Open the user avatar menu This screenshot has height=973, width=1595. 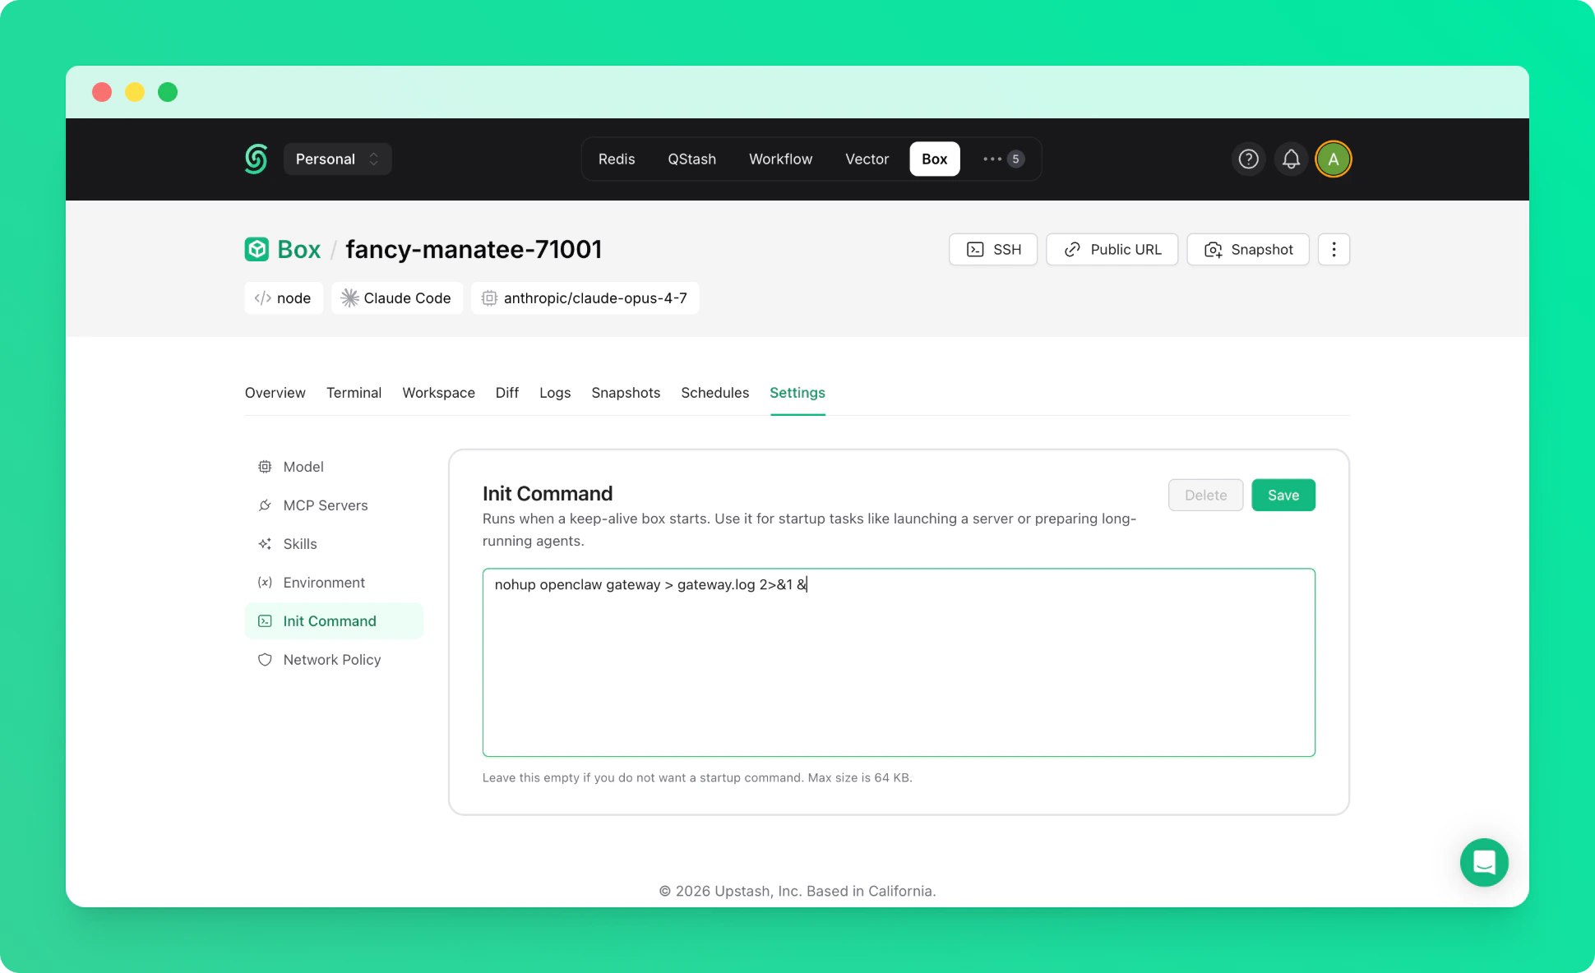(x=1333, y=159)
